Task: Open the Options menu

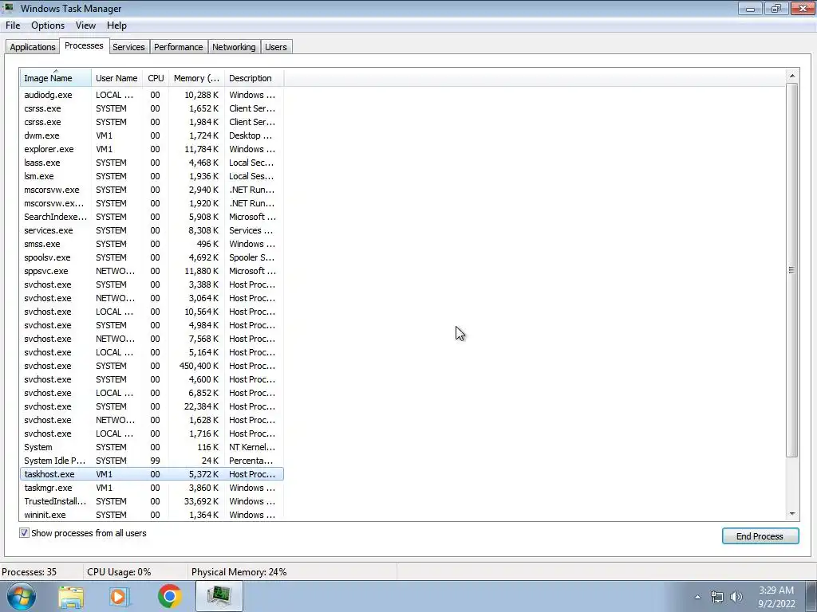Action: point(48,25)
